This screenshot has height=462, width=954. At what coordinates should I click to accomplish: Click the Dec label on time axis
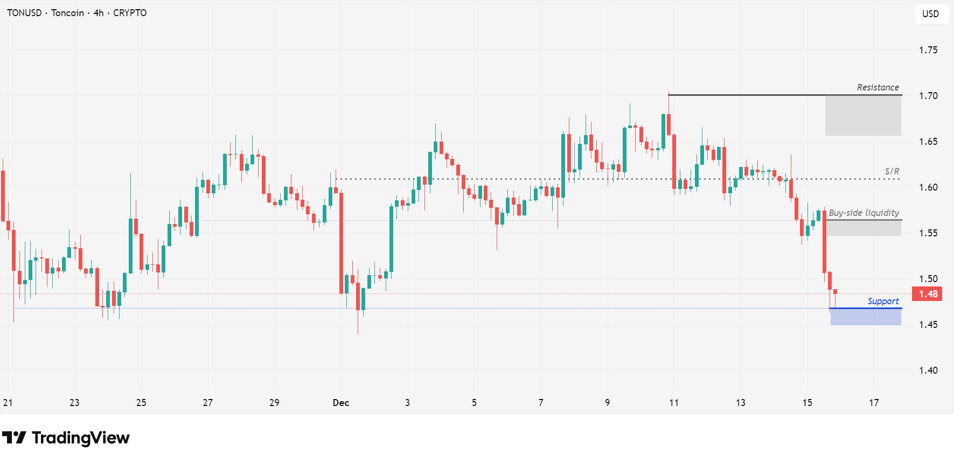click(x=341, y=403)
